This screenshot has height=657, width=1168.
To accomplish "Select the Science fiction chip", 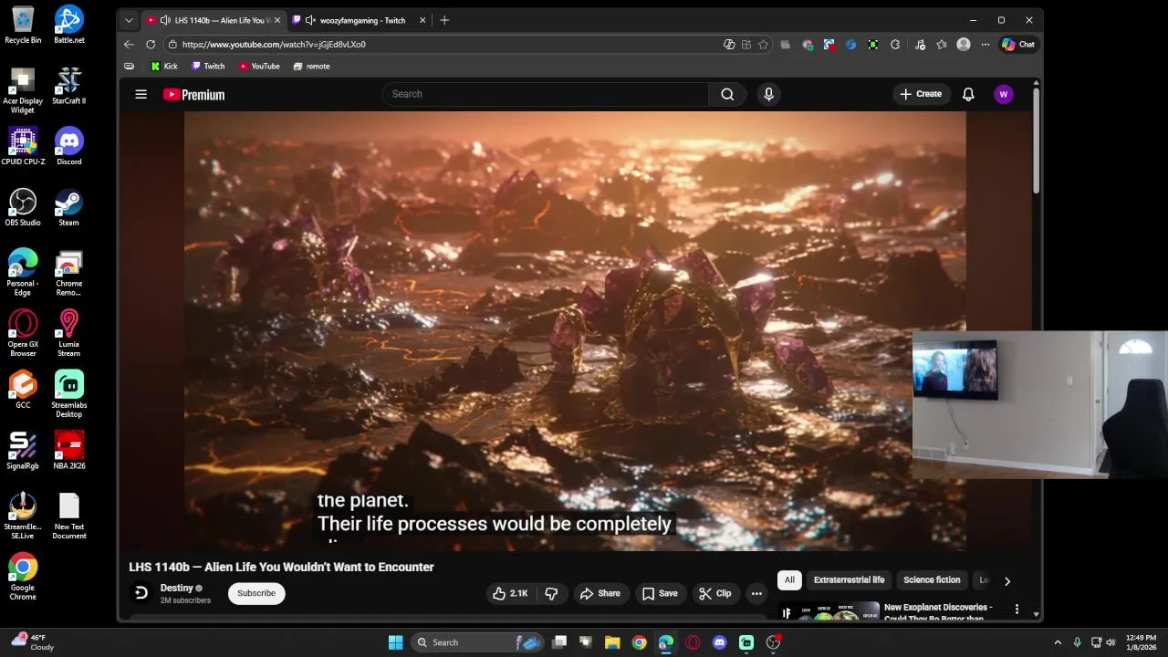I will (932, 579).
